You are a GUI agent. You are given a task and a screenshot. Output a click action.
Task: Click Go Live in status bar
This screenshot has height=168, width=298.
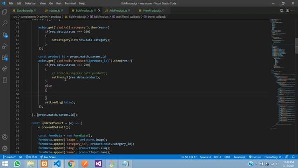(x=255, y=157)
